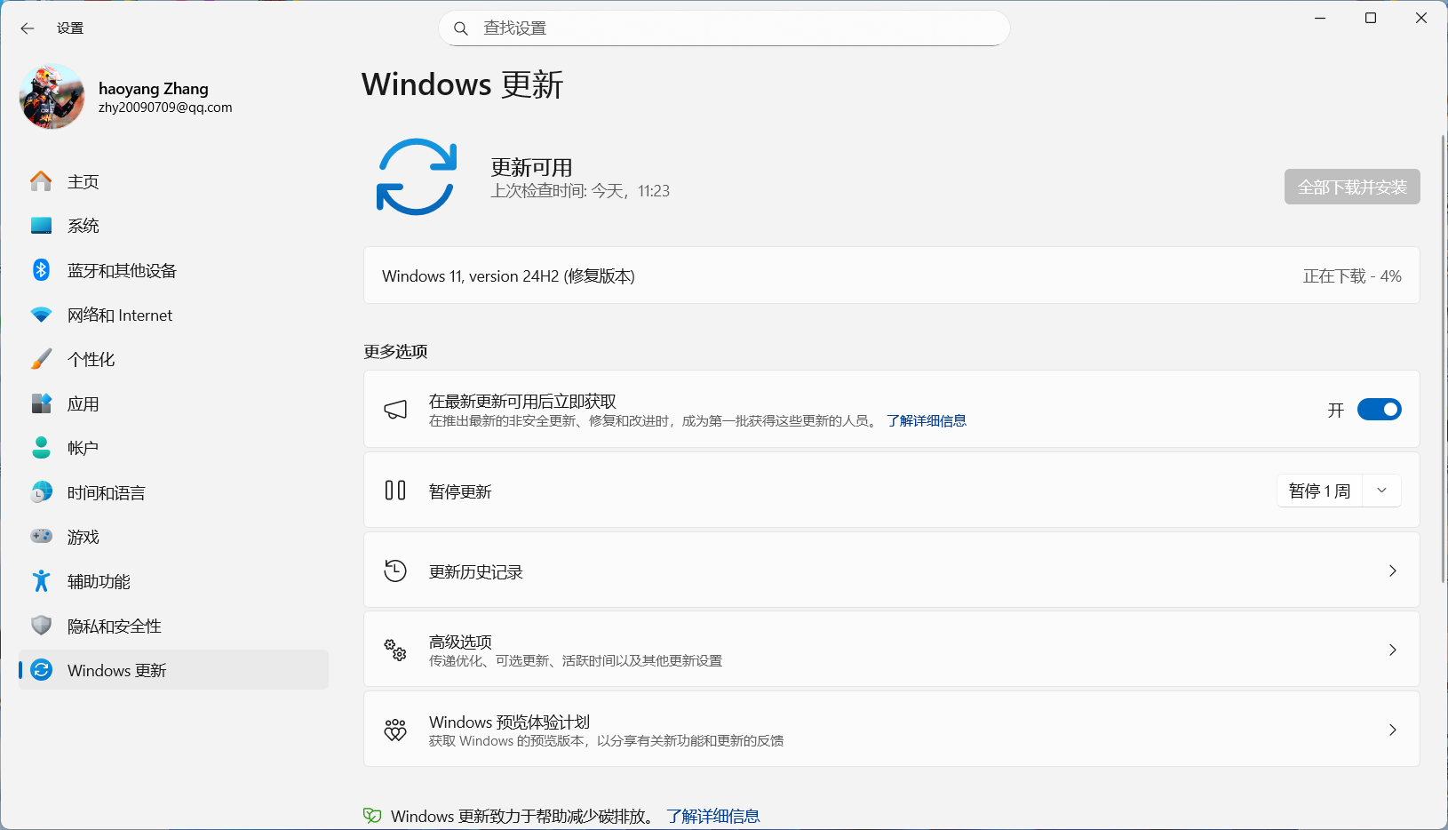Click the Windows 11, version 24H2 update row
Viewport: 1448px width, 830px height.
coord(892,275)
